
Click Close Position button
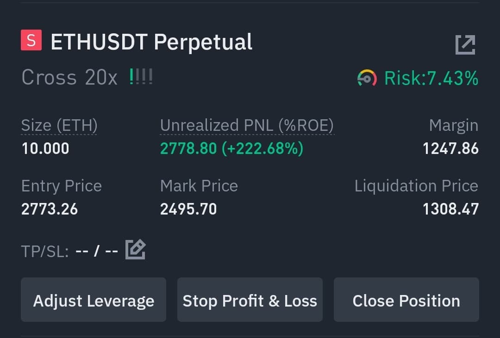point(406,300)
